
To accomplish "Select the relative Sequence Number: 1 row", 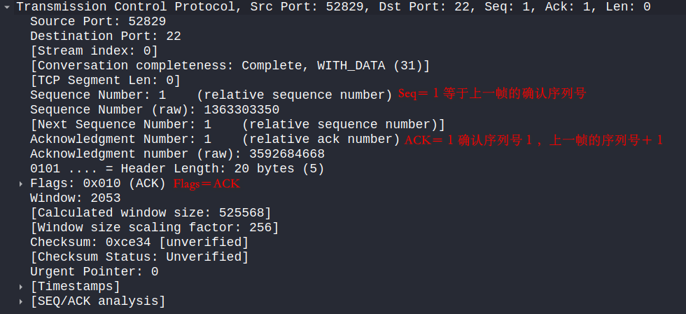I will [x=211, y=95].
